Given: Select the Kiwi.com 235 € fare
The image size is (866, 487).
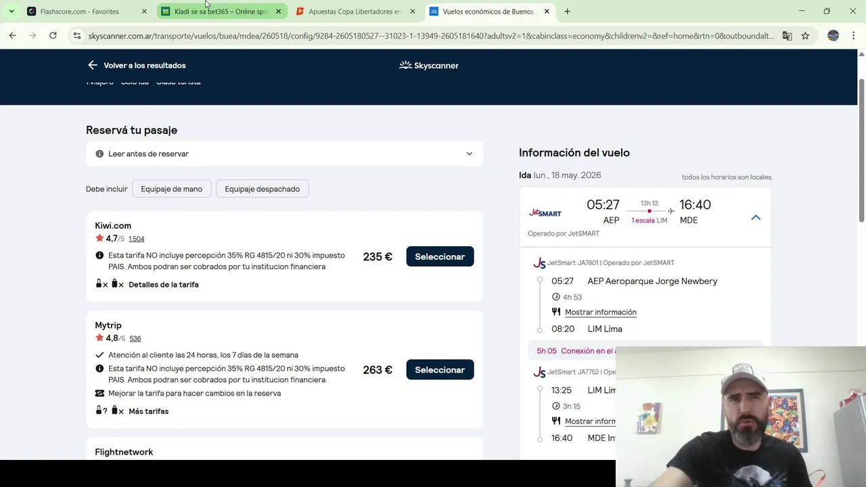Looking at the screenshot, I should click(x=440, y=256).
